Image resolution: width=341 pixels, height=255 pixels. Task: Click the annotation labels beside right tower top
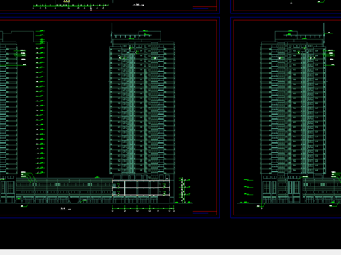[x=330, y=57]
